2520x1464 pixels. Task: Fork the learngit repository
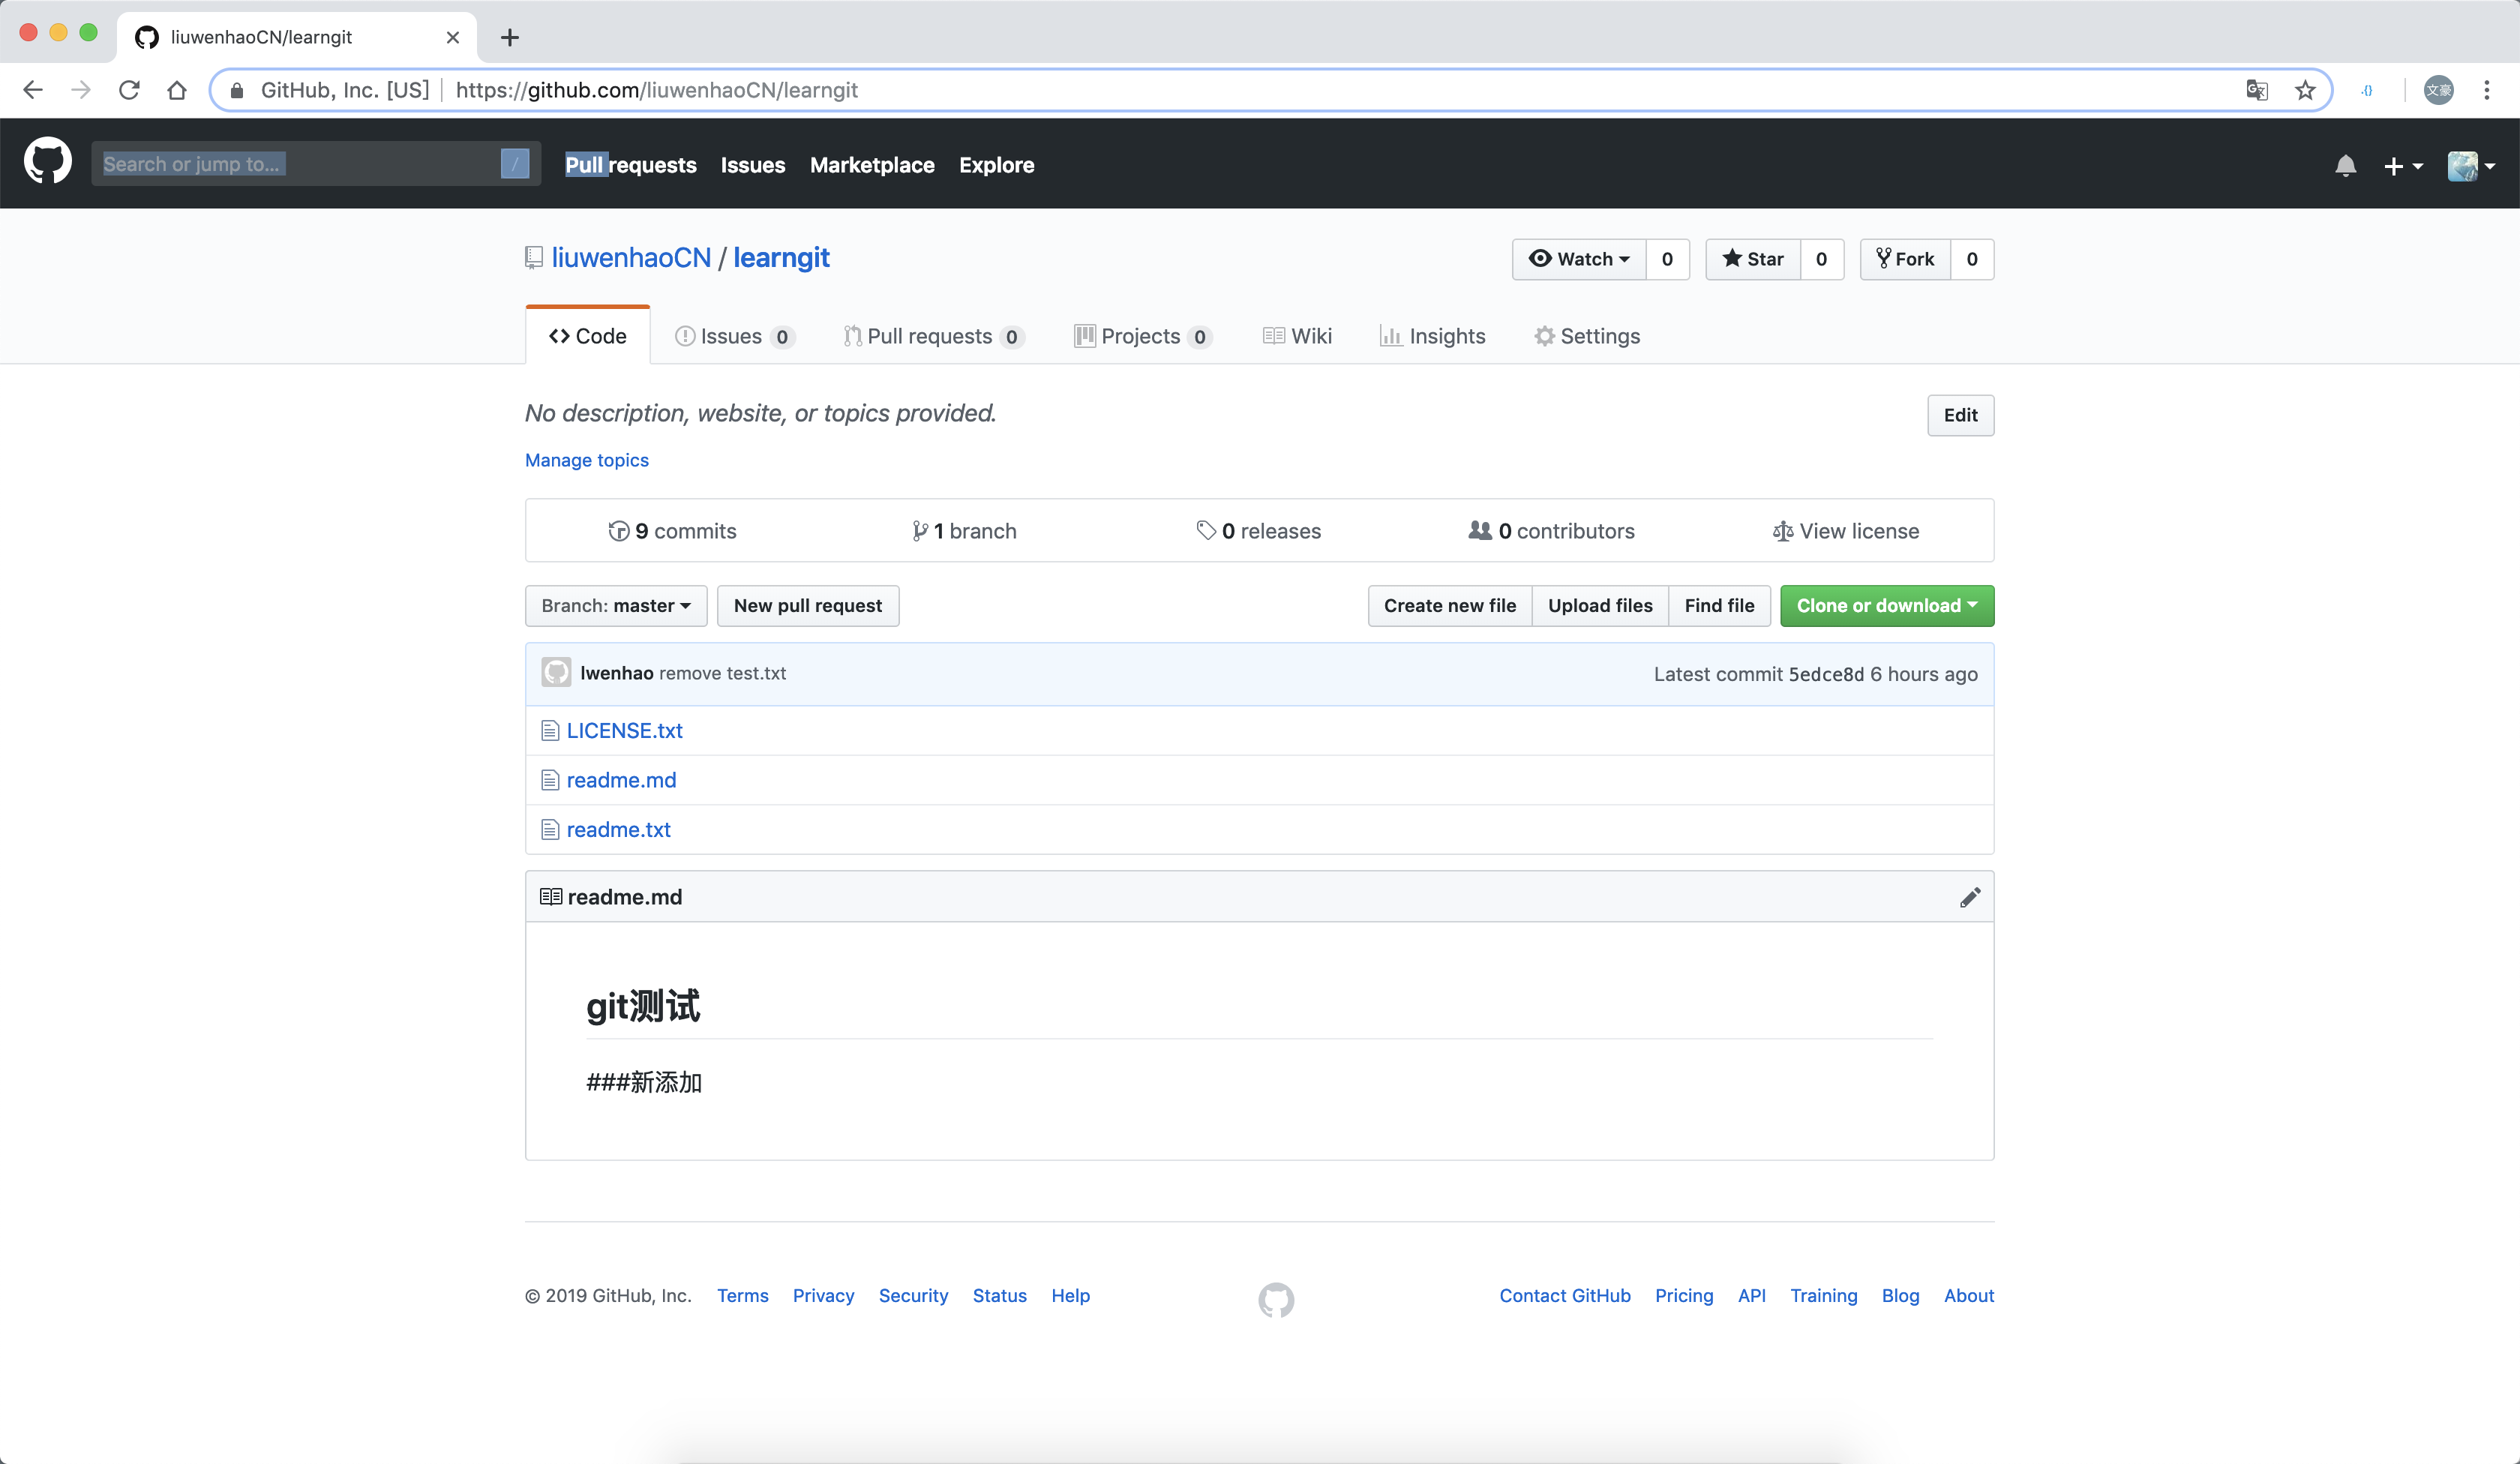1905,259
